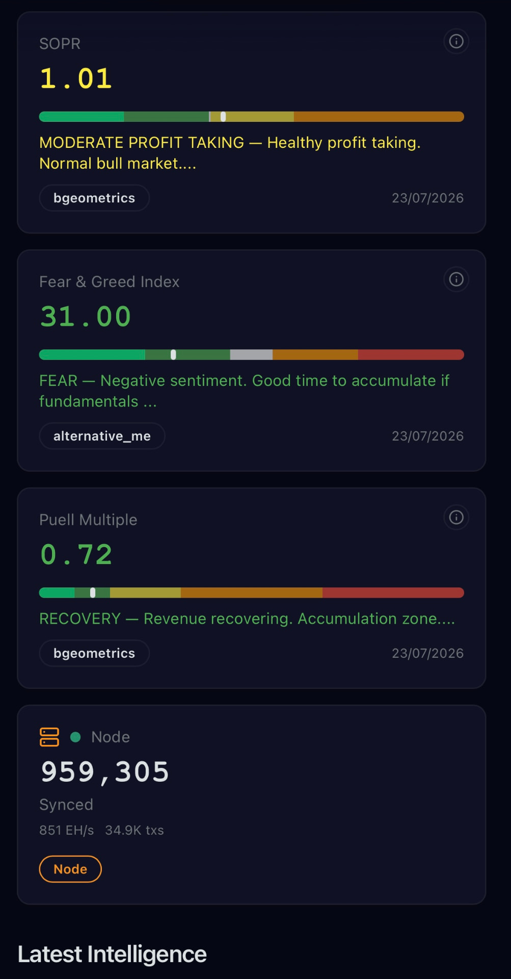
Task: Click the bgeometrics tag in Puell Multiple card
Action: coord(94,653)
